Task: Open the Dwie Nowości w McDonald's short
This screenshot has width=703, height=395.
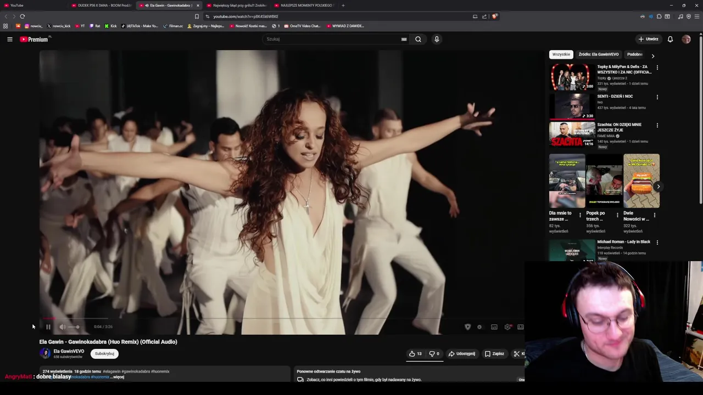Action: tap(641, 181)
